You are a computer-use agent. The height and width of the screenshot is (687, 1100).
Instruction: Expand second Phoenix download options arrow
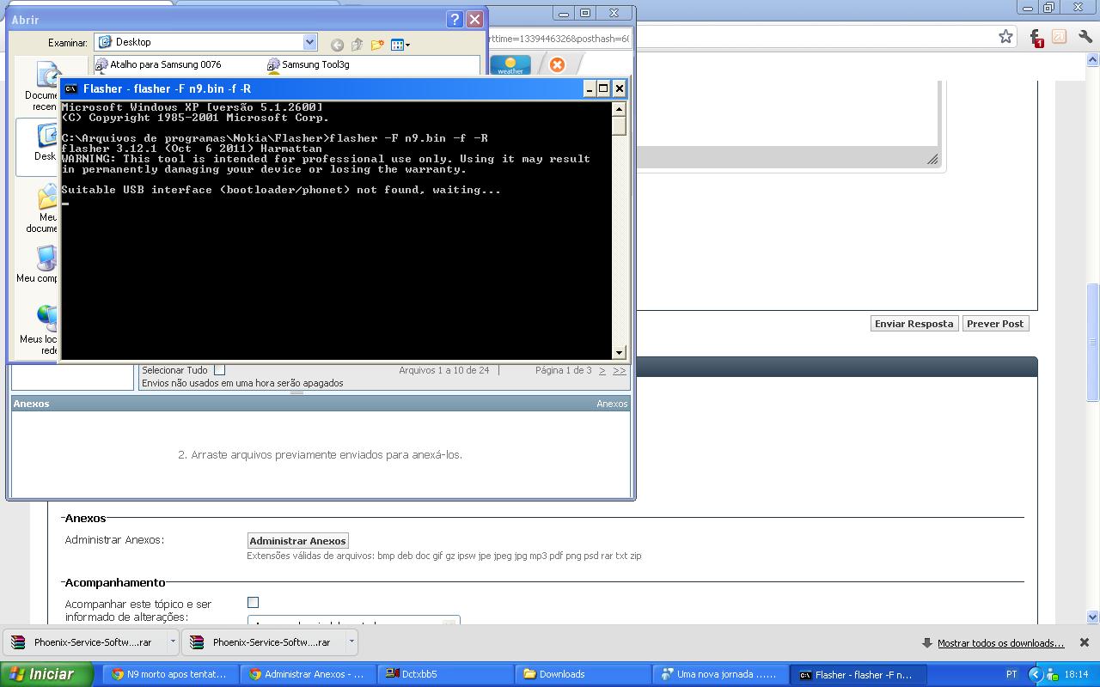click(x=351, y=641)
